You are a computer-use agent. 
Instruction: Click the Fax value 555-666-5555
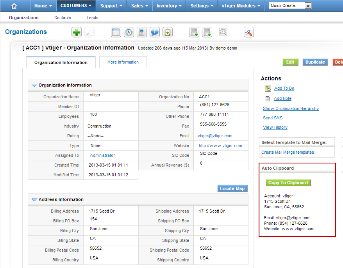[213, 124]
